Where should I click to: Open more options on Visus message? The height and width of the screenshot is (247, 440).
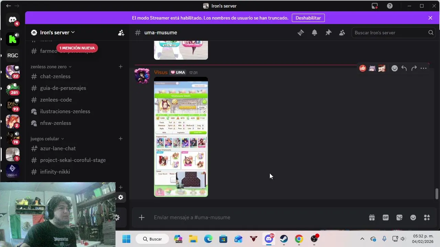[423, 68]
